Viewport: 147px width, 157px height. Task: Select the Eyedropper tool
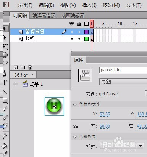click(x=5, y=154)
